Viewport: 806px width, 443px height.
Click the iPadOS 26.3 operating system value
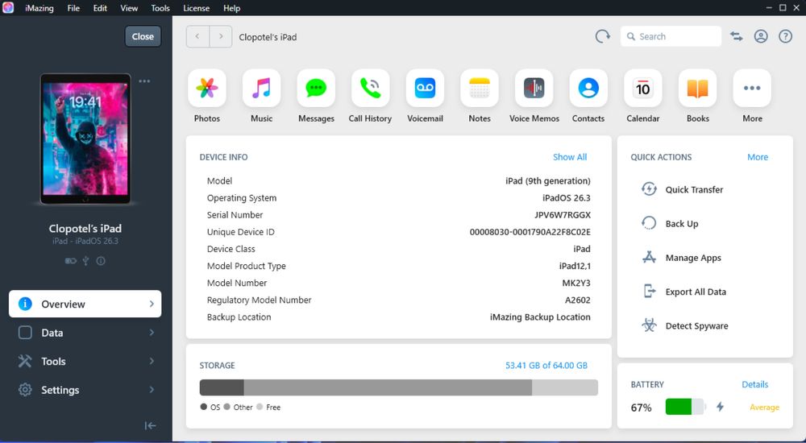[567, 198]
